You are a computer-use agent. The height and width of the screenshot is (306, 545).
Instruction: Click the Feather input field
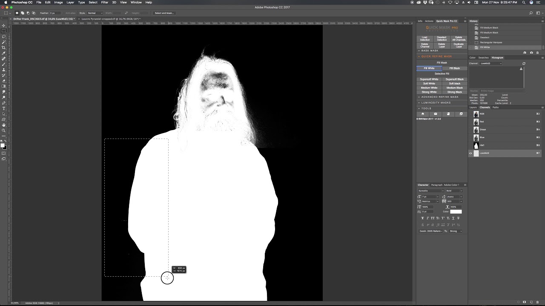coord(56,13)
